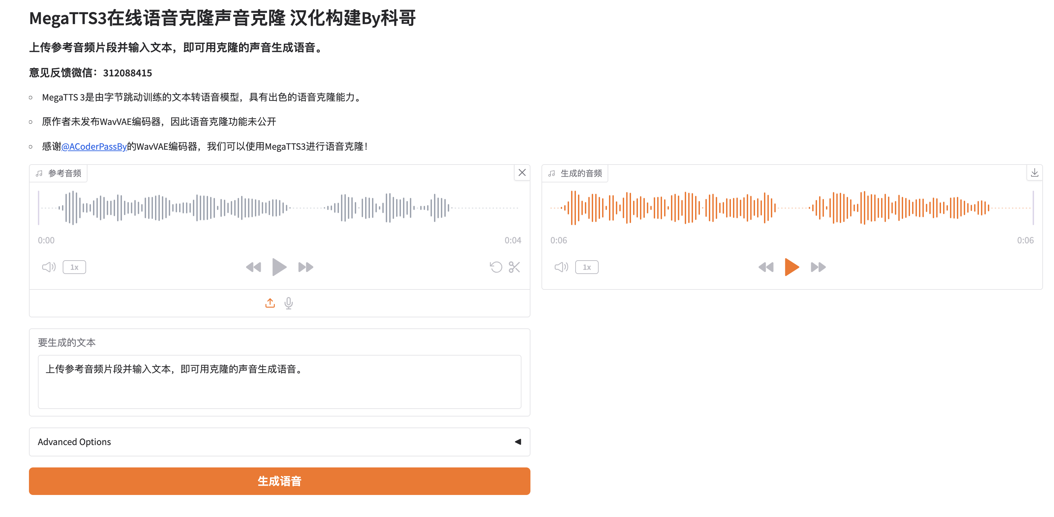
Task: Click the WeChat number 312088415
Action: pos(127,73)
